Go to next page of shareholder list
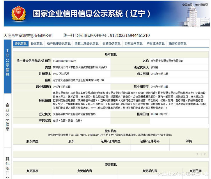The width and height of the screenshot is (211, 179). click(205, 154)
